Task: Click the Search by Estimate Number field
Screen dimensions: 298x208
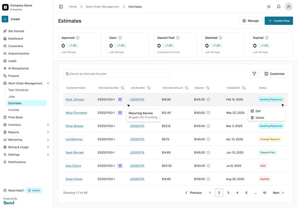Action: (x=117, y=74)
